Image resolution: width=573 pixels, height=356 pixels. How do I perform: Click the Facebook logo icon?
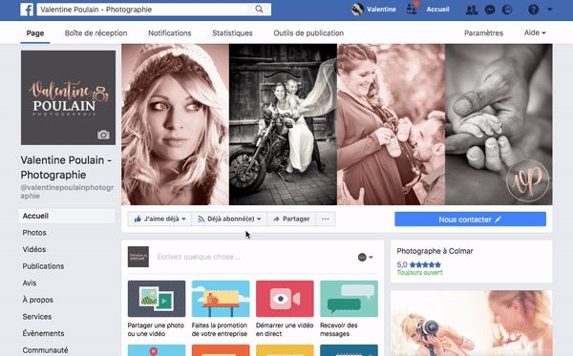click(27, 10)
